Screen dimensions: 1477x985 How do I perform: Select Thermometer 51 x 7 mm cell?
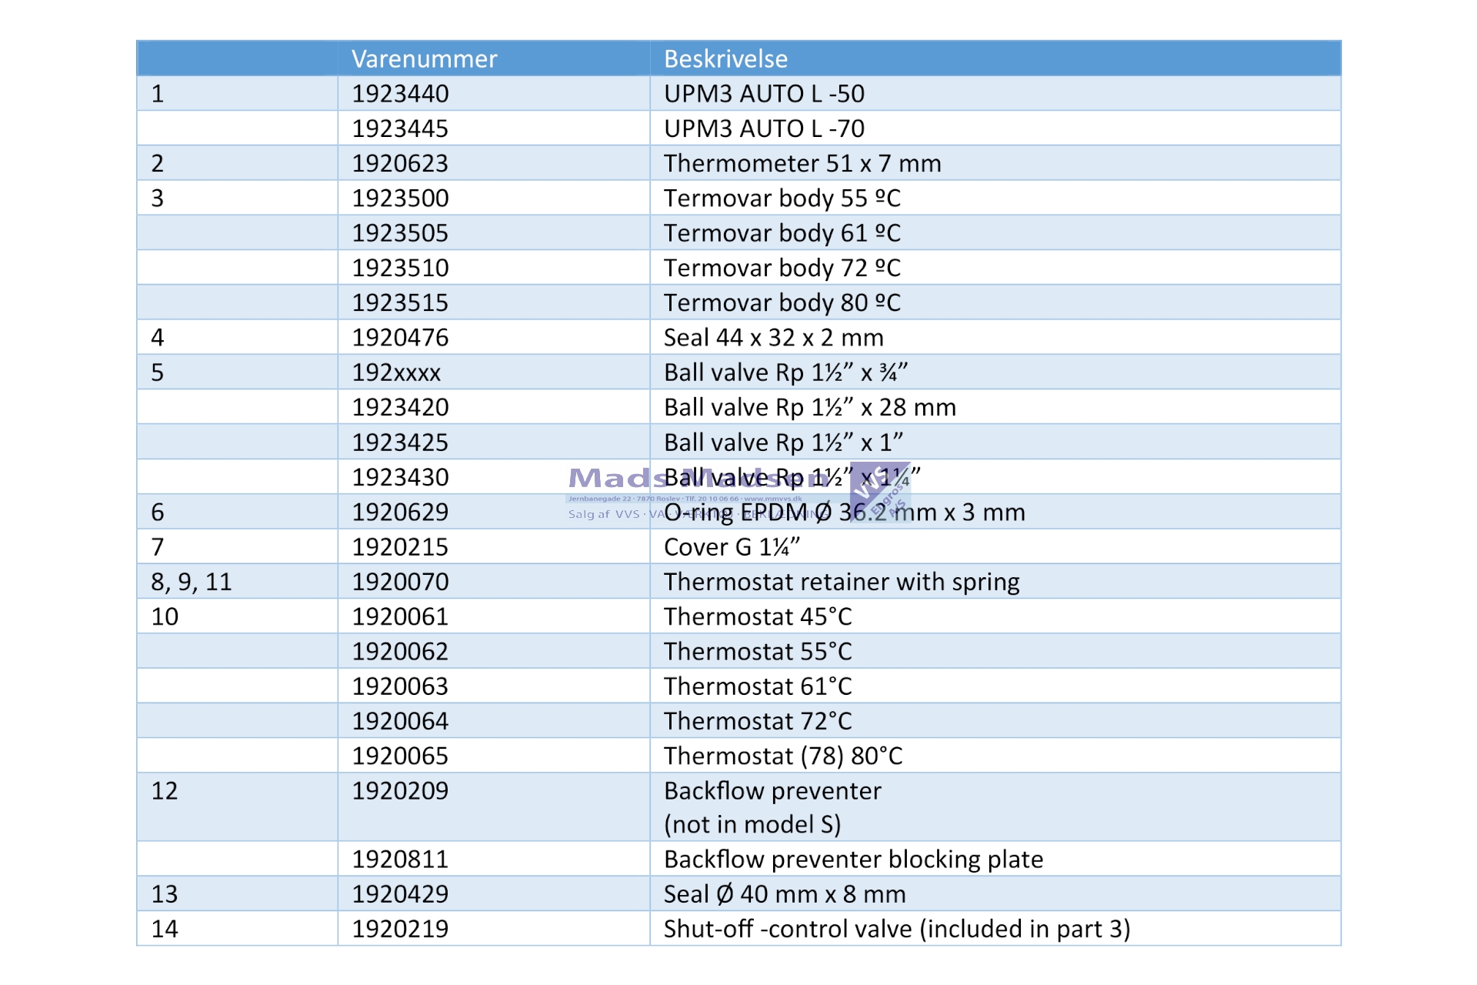click(802, 164)
